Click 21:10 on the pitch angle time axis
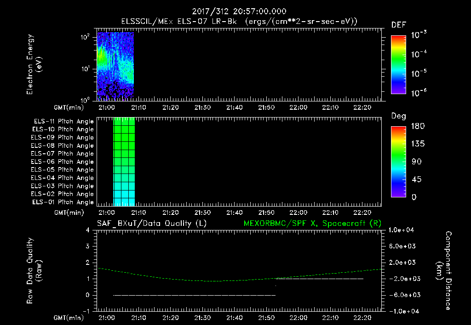This screenshot has width=471, height=325. [x=138, y=213]
